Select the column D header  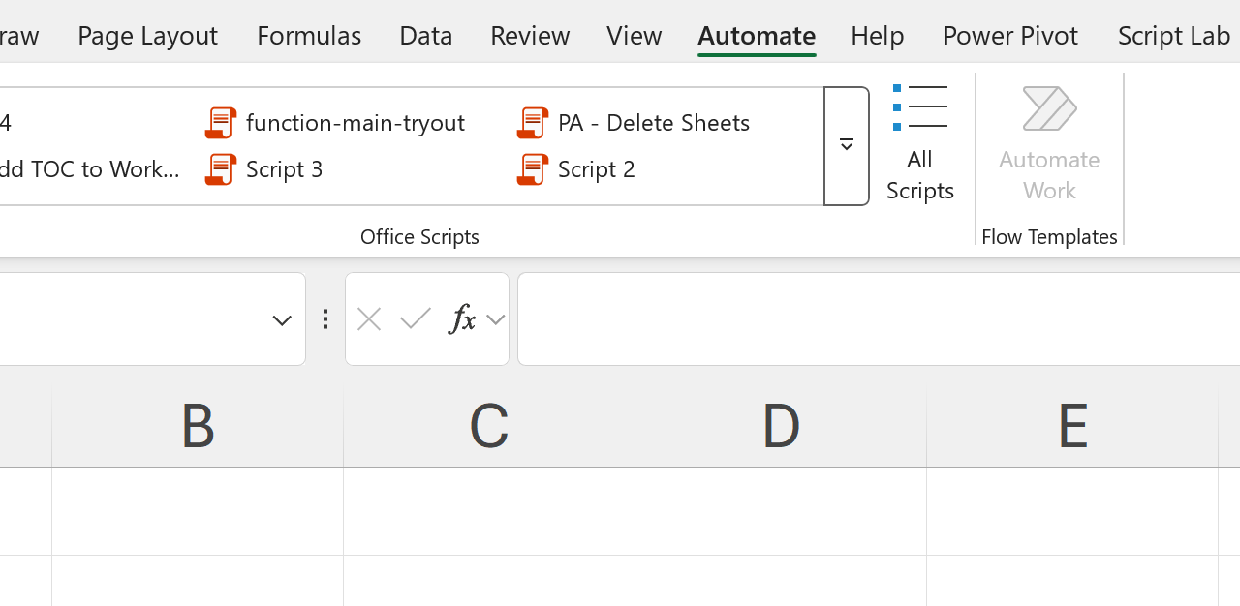tap(781, 426)
